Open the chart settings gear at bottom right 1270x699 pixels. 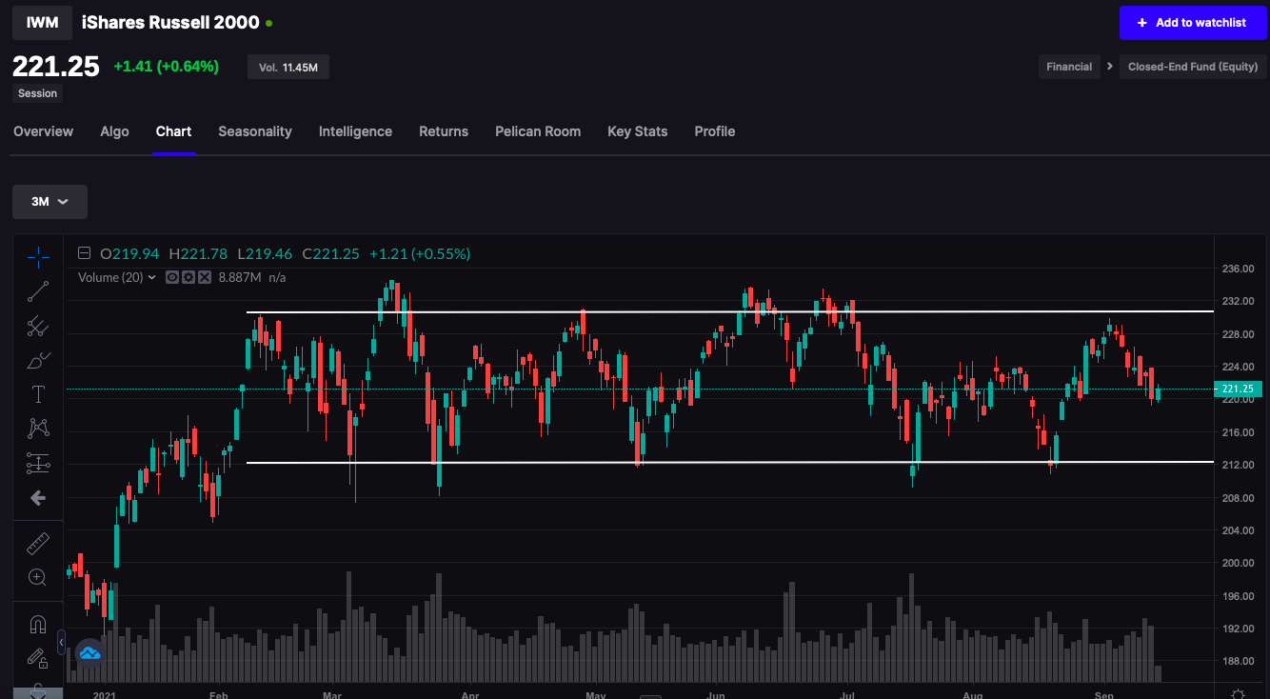(x=1238, y=693)
